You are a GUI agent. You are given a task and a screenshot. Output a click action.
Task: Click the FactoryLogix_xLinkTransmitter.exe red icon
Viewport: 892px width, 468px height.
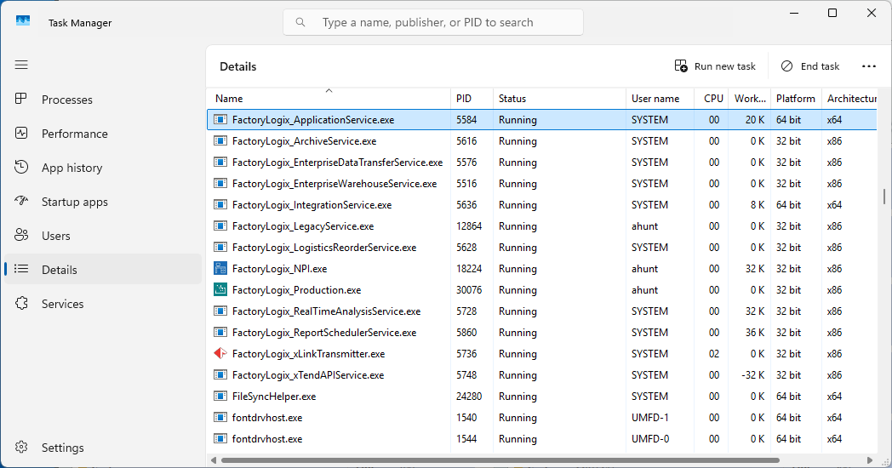coord(220,353)
